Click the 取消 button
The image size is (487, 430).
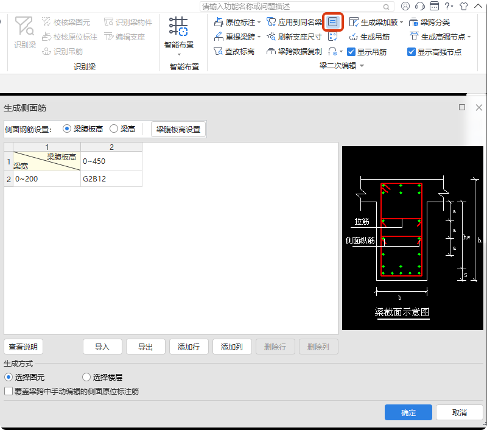[x=460, y=412]
